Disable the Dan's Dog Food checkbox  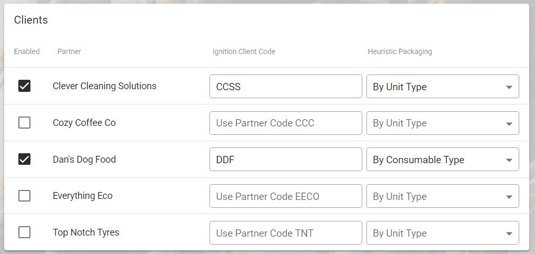[24, 159]
